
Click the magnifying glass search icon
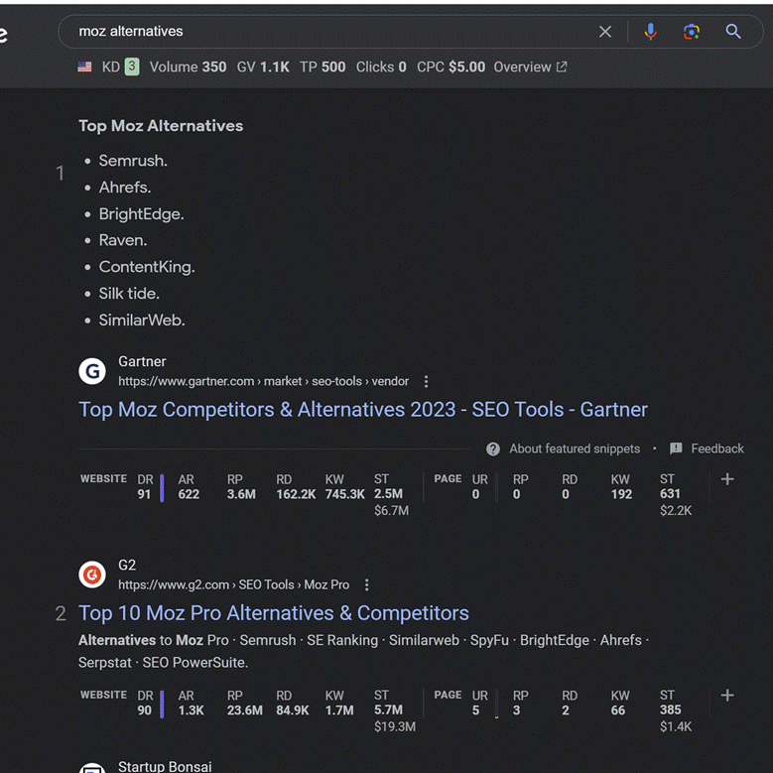pyautogui.click(x=733, y=32)
